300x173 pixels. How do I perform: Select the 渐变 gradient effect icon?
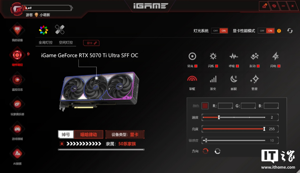[213, 79]
